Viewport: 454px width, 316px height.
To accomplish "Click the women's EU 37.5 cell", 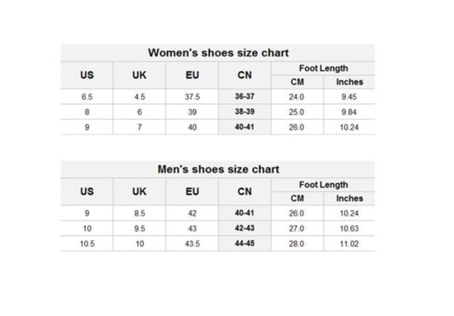I will tap(193, 97).
